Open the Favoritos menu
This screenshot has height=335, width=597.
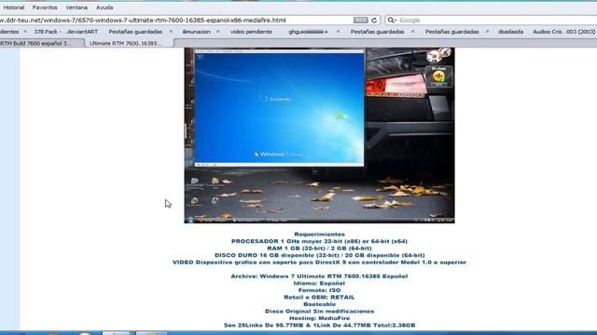point(45,7)
